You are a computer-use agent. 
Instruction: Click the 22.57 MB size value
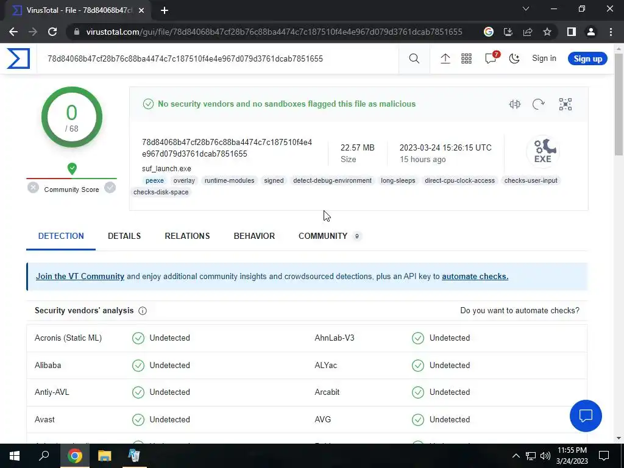click(x=357, y=147)
